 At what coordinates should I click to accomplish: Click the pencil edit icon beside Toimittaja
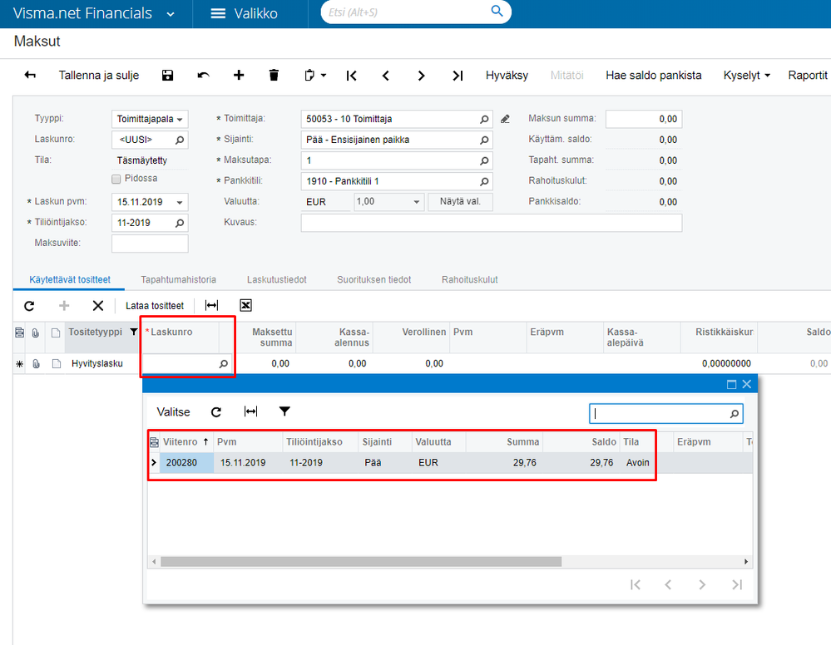(x=505, y=120)
